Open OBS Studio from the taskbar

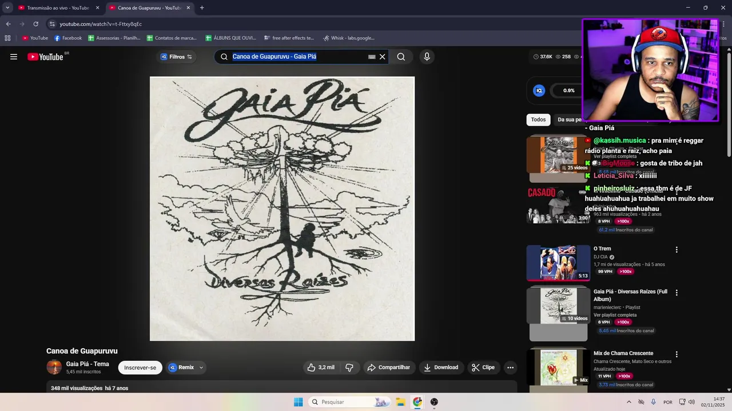434,402
